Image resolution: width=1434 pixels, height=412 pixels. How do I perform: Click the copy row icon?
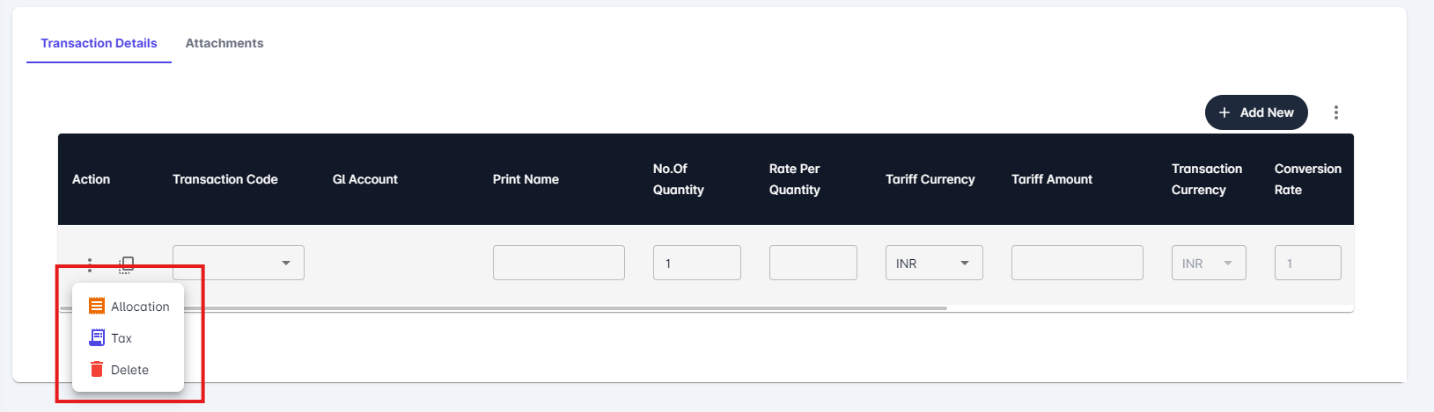127,264
